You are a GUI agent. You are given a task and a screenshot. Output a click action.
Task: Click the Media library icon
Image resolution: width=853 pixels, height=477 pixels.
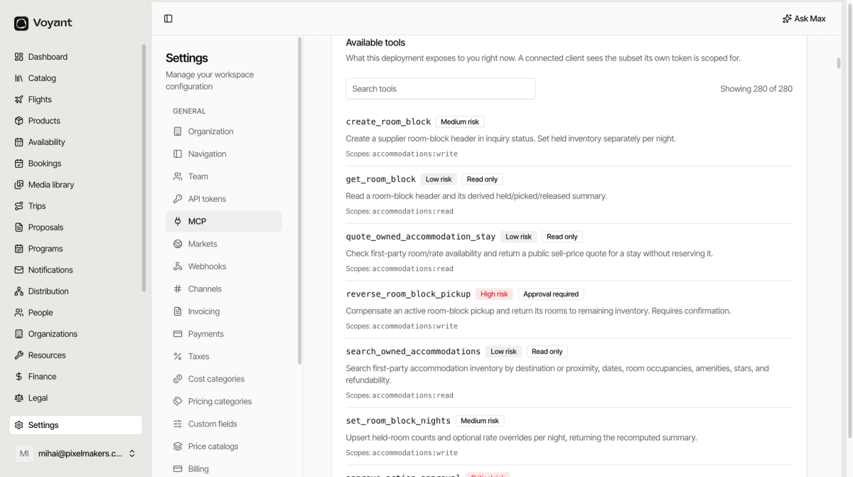(x=19, y=185)
